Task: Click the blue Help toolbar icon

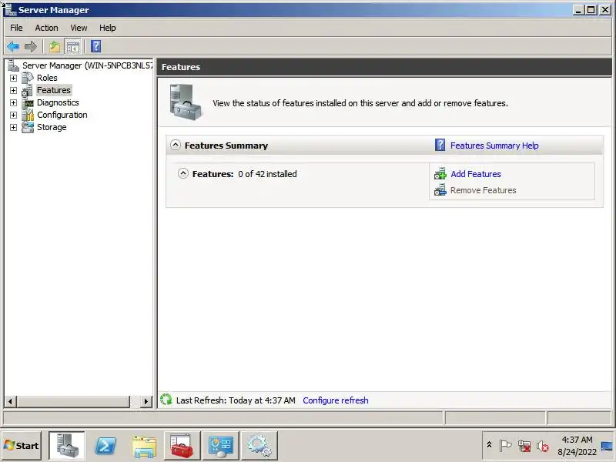Action: 95,46
